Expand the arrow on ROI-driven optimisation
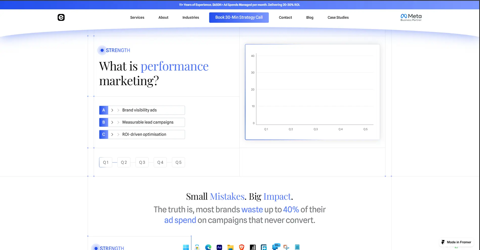The image size is (480, 250). [x=112, y=134]
